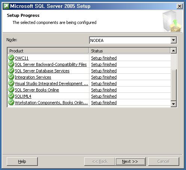This screenshot has height=170, width=186.
Task: Click the green check icon for Visual Studio Integrated Development
Action: click(11, 83)
